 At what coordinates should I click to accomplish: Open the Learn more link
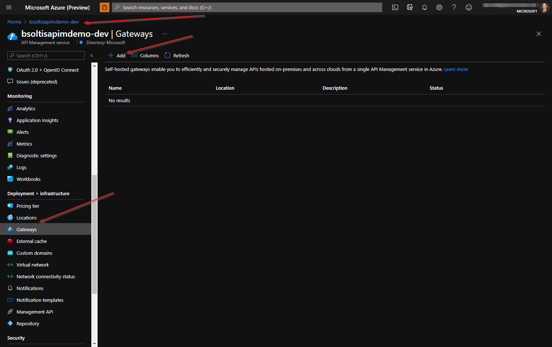tap(456, 69)
